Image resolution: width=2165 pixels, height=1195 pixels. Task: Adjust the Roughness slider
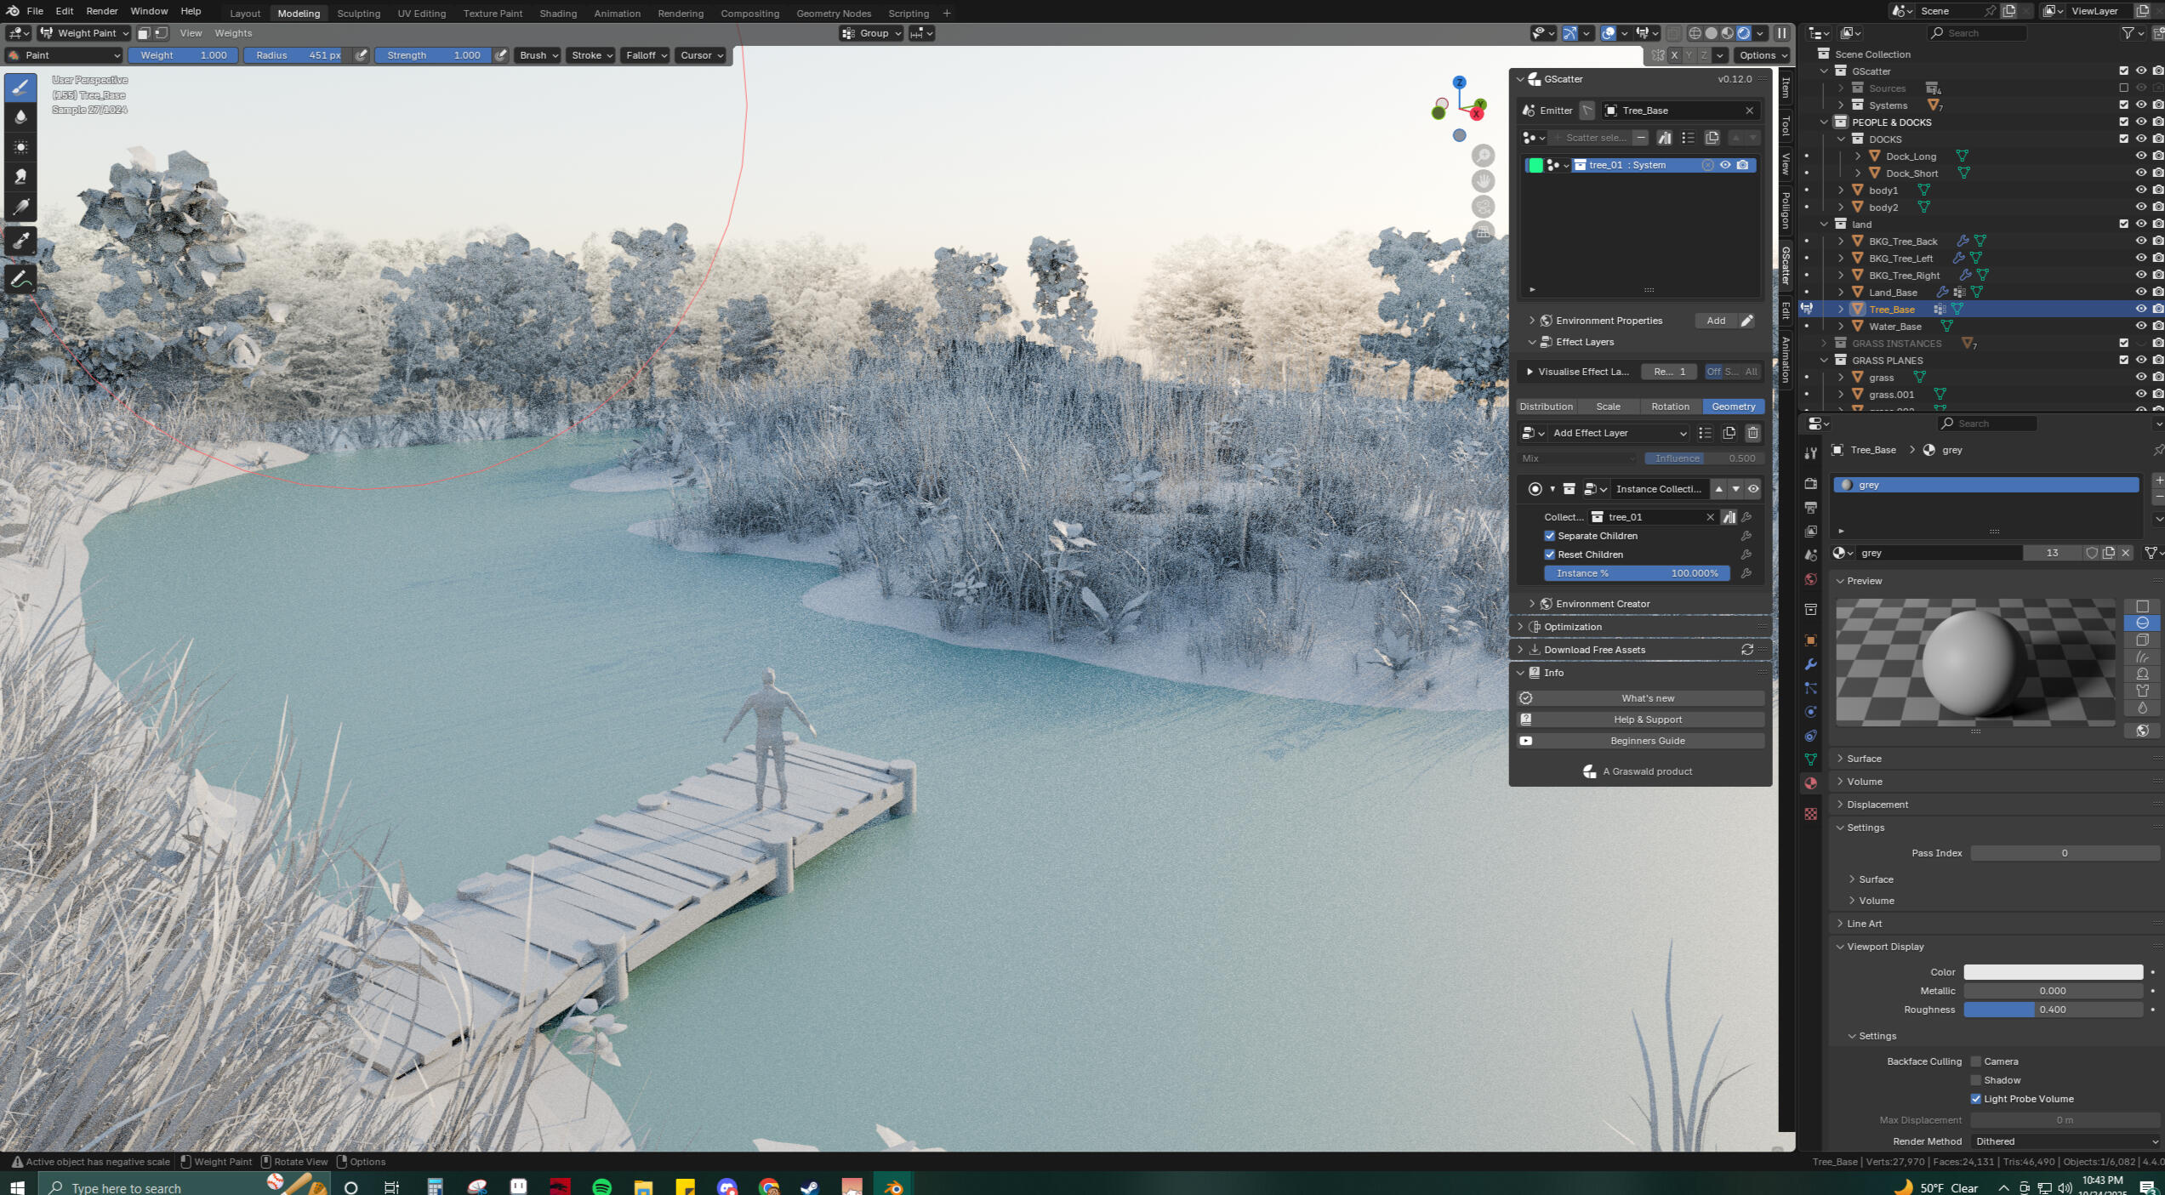(2052, 1010)
